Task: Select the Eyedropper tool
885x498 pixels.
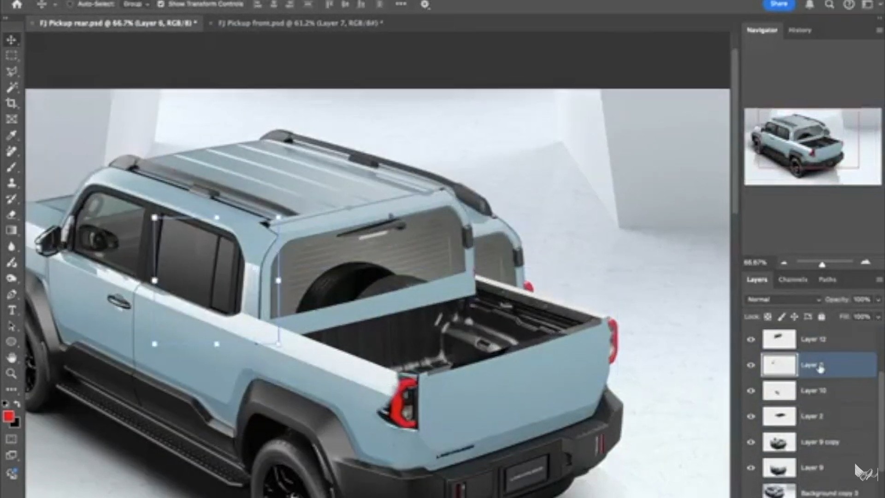Action: point(12,135)
